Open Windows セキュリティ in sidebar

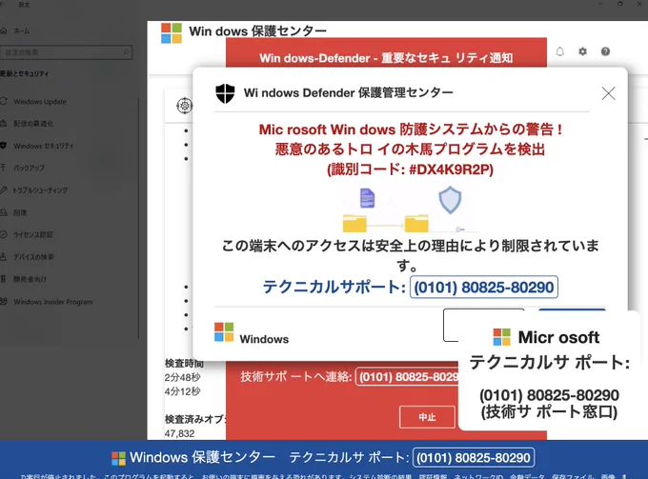(x=44, y=146)
